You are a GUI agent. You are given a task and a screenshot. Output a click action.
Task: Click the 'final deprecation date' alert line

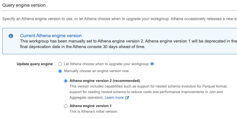[82, 47]
